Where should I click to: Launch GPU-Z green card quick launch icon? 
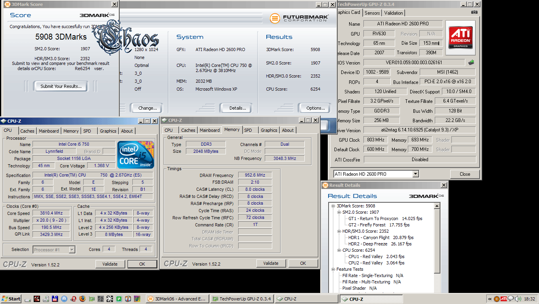pos(92,299)
